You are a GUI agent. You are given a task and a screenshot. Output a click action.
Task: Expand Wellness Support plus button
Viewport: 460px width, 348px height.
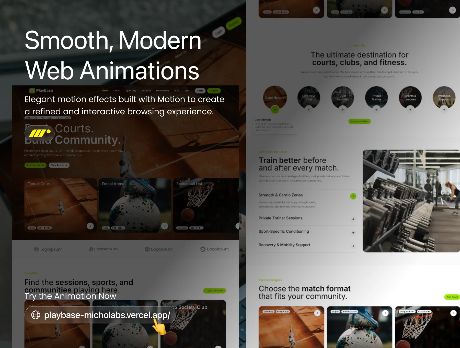click(444, 110)
